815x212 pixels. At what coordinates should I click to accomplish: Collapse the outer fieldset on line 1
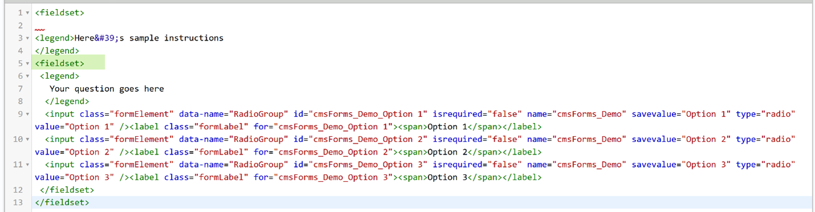coord(28,13)
